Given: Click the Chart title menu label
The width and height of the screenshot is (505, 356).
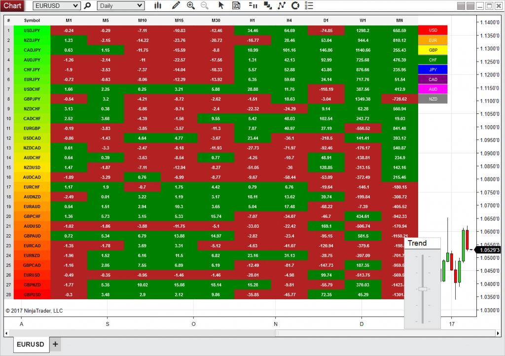Looking at the screenshot, I should (12, 5).
